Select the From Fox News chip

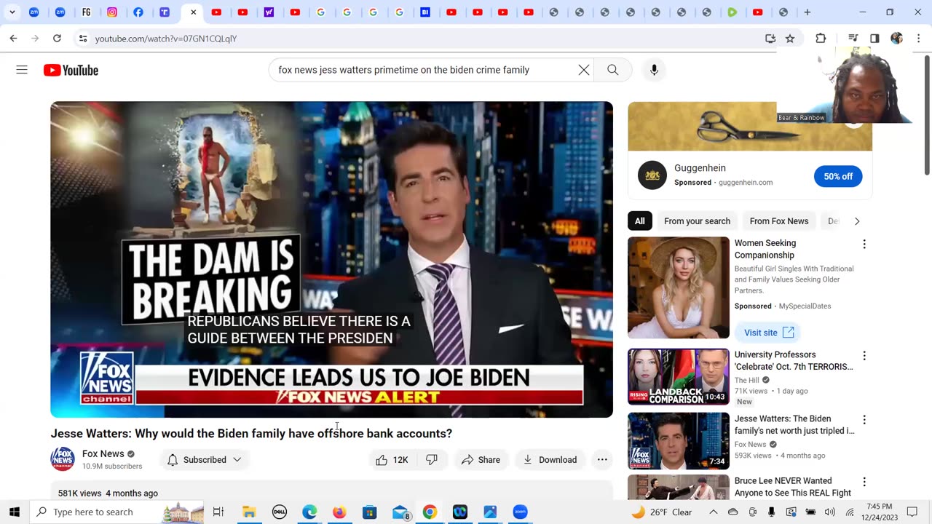click(x=779, y=221)
